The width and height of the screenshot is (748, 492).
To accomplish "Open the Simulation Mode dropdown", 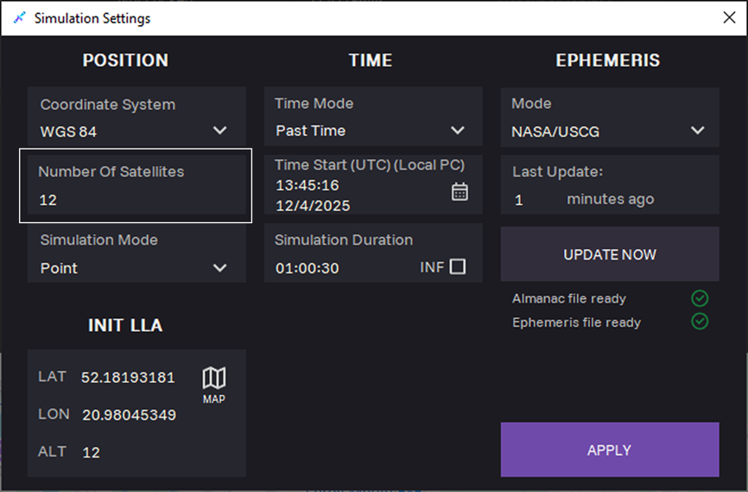I will click(x=219, y=268).
